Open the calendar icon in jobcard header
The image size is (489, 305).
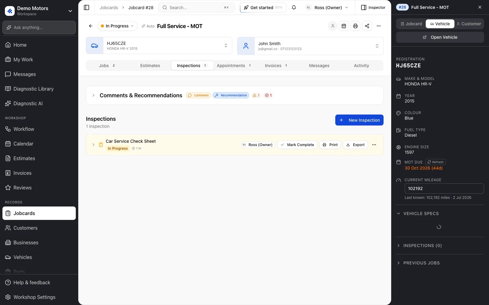coord(344,26)
